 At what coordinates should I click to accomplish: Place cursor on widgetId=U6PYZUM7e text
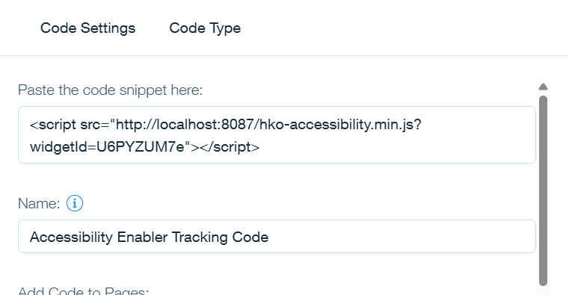click(108, 147)
